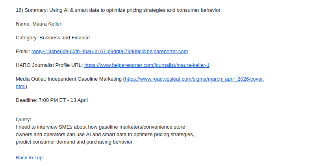
Task: Click the "16) Summary" heading line
Action: 118,10
